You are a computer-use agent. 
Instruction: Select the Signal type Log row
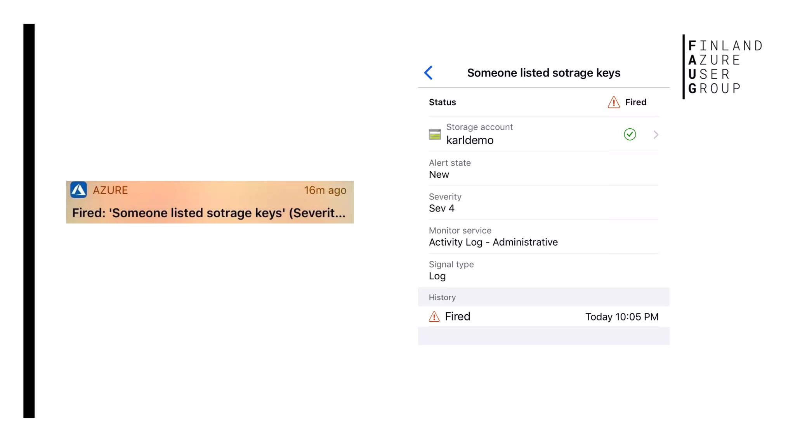coord(543,270)
